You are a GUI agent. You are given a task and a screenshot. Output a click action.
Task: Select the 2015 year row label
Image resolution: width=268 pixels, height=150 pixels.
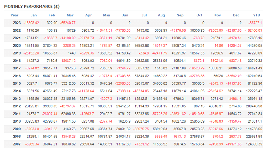pos(17,83)
